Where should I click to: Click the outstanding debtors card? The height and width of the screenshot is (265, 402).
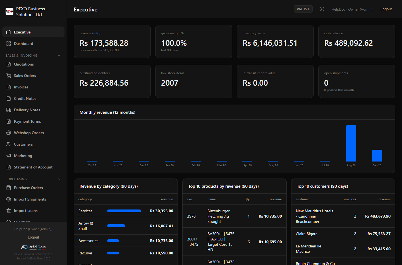[112, 81]
